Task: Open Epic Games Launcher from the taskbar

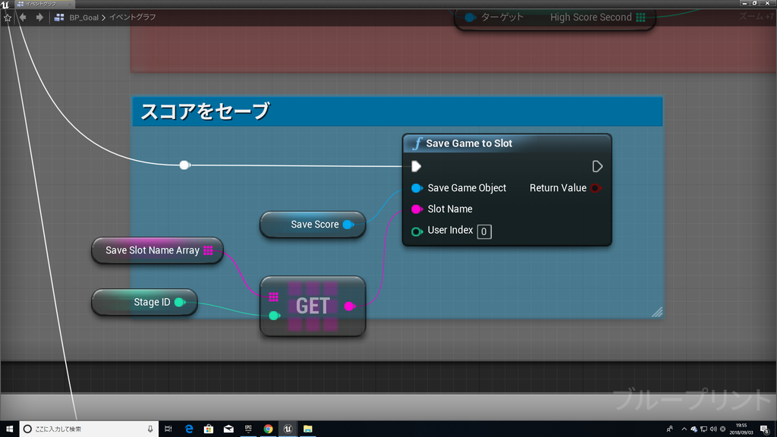Action: click(248, 429)
